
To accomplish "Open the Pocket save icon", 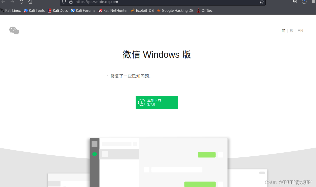I will click(295, 2).
